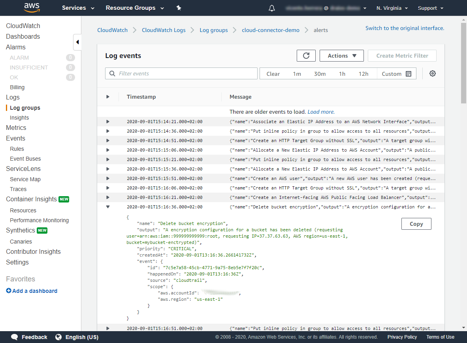Click the Create Metric Filter button
The height and width of the screenshot is (343, 467).
point(402,56)
